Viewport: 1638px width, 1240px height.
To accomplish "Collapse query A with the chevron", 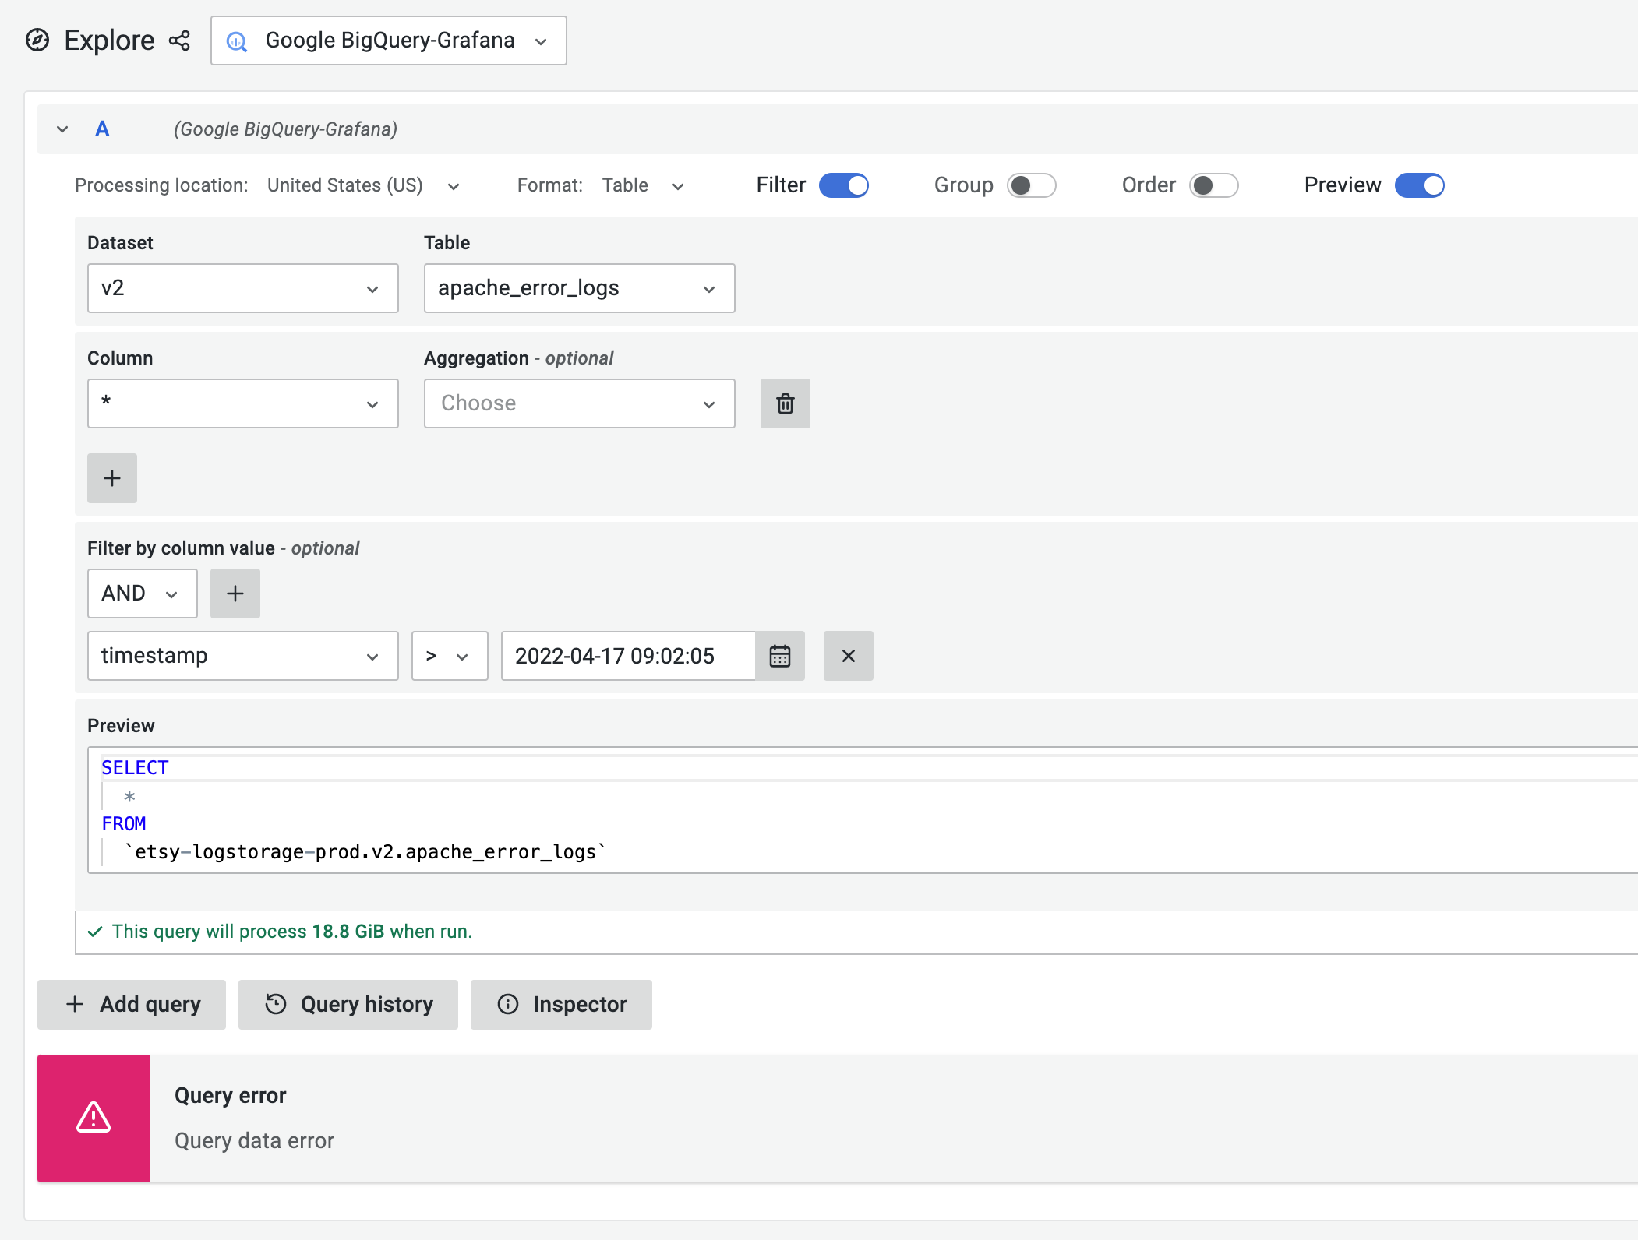I will coord(62,129).
